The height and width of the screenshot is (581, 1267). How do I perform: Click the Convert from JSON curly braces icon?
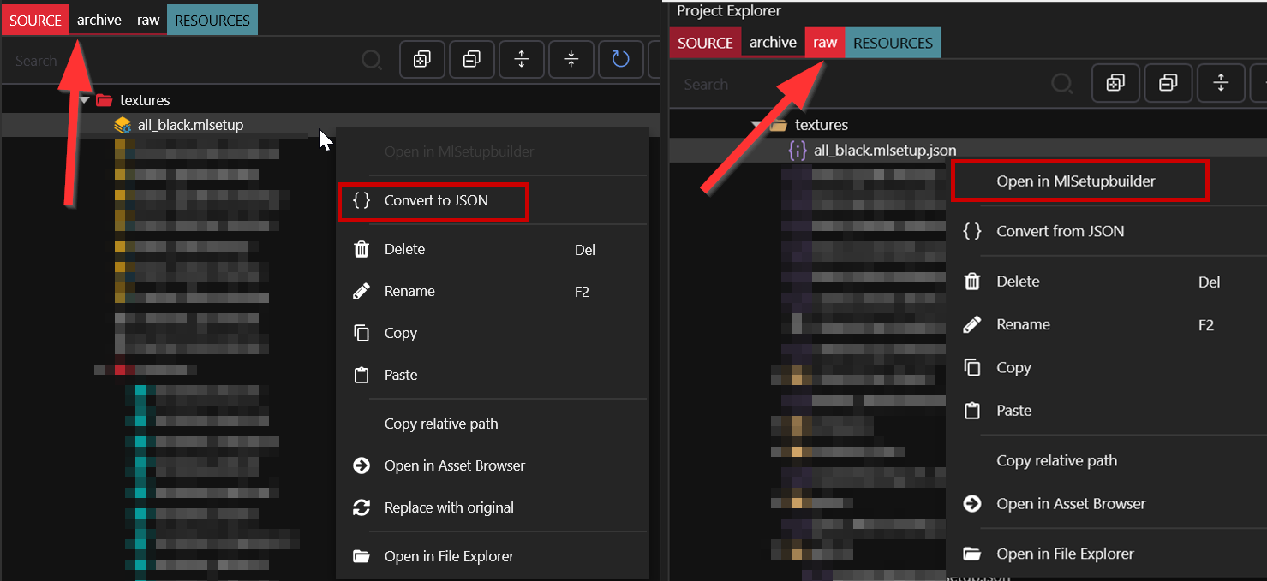tap(972, 231)
